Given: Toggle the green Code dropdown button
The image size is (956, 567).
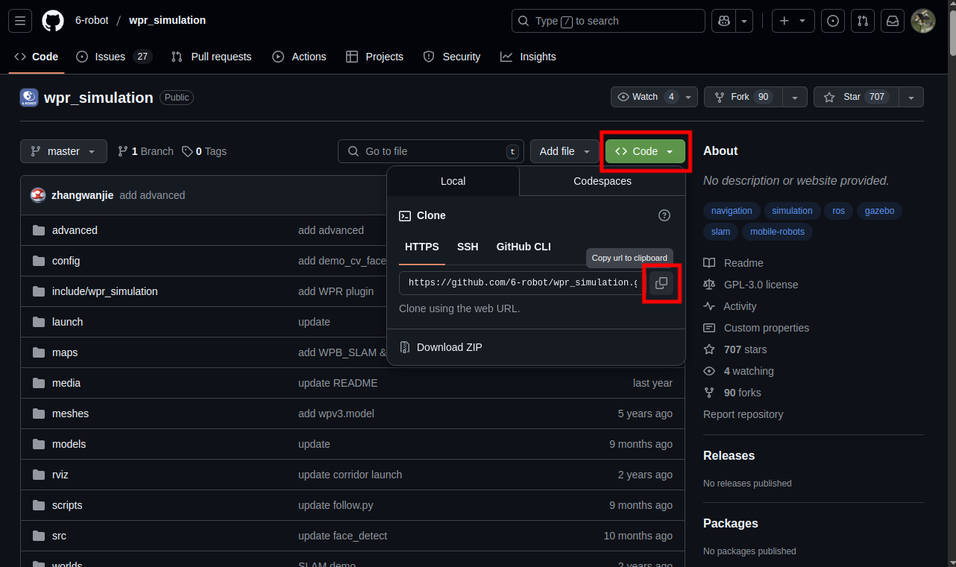Looking at the screenshot, I should (645, 151).
